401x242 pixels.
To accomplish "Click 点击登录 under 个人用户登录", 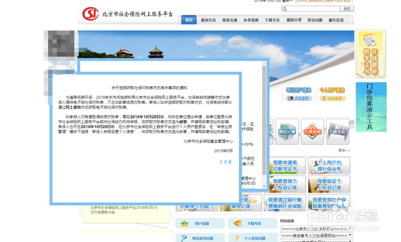I will pyautogui.click(x=332, y=98).
